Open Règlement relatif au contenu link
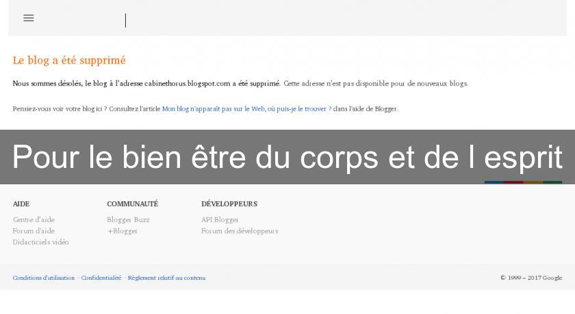The height and width of the screenshot is (314, 575). tap(167, 278)
